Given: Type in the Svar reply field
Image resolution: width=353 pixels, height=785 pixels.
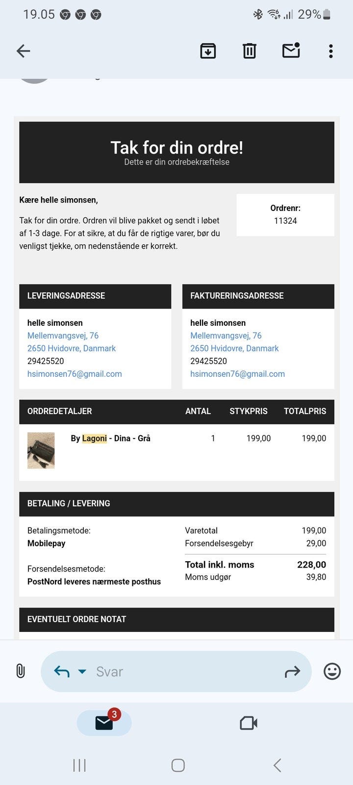Looking at the screenshot, I should coord(186,672).
